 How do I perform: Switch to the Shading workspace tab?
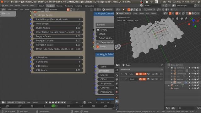click(59, 6)
